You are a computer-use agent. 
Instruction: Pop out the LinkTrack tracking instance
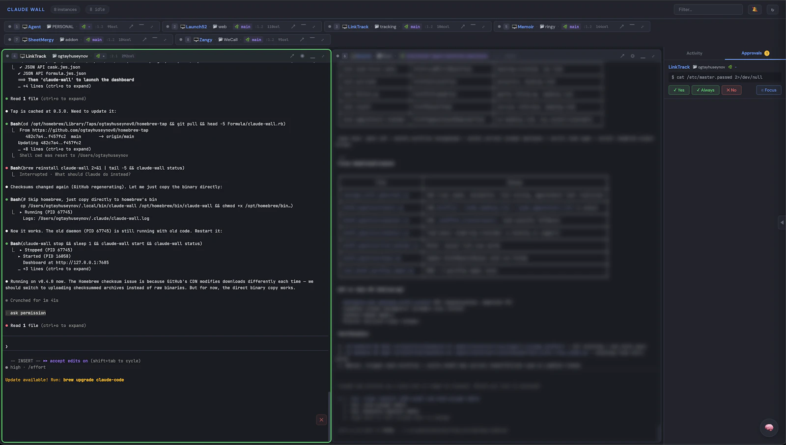pyautogui.click(x=463, y=26)
